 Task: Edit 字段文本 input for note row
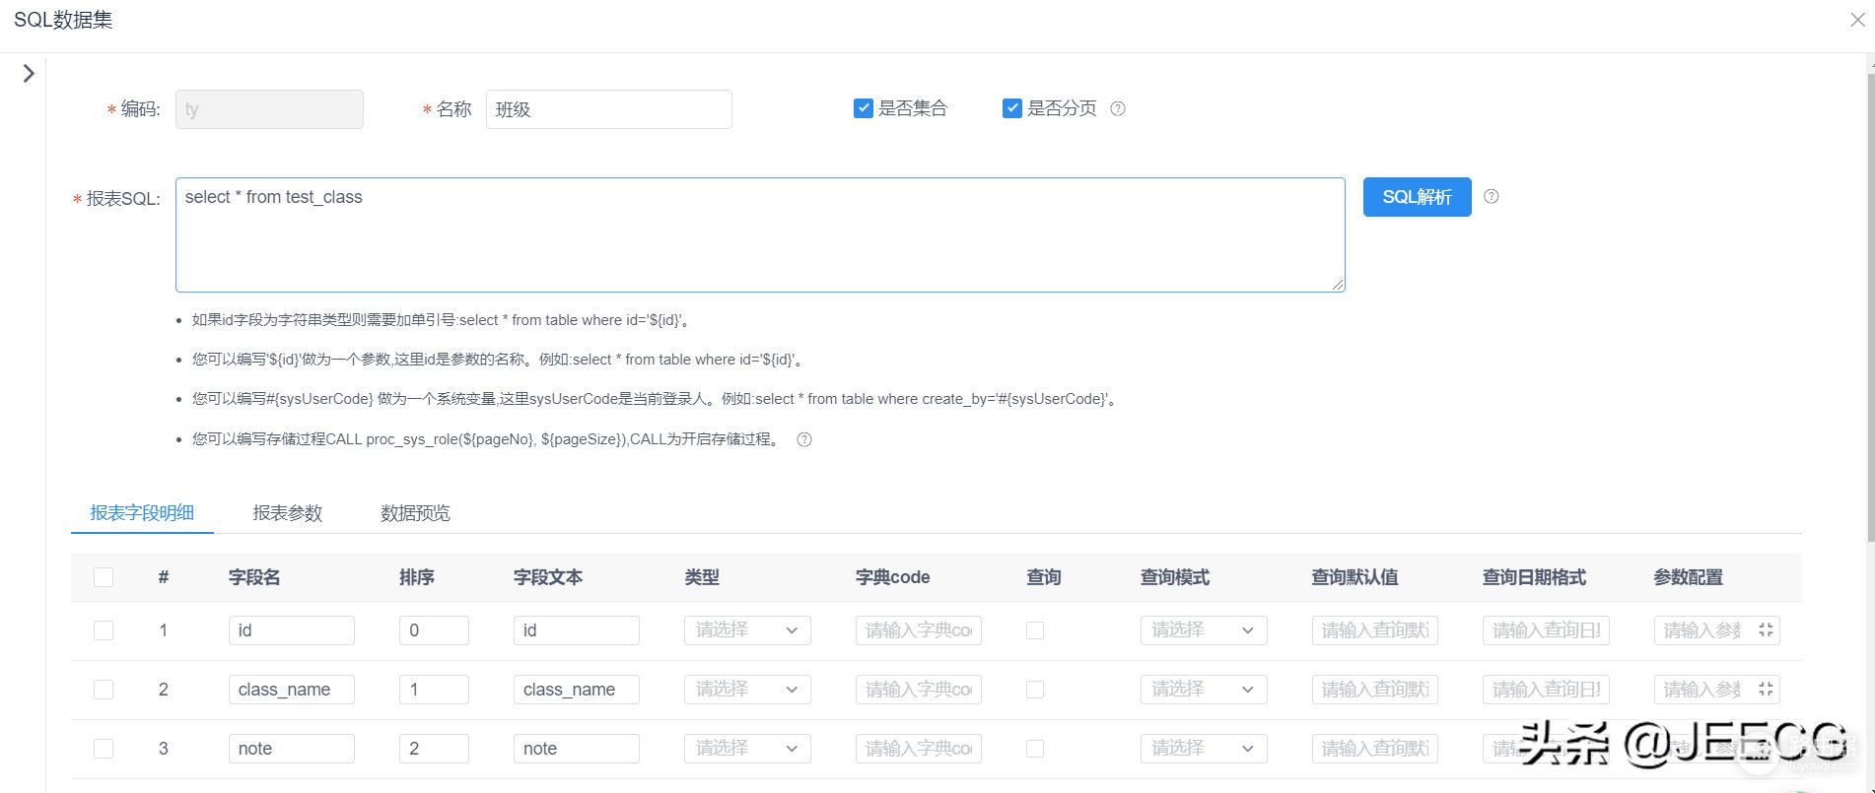[576, 749]
